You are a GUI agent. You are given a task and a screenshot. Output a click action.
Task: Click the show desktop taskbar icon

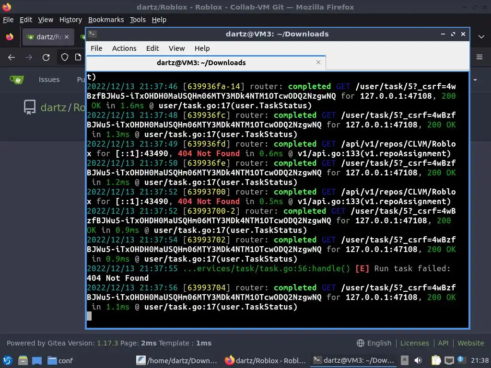click(x=36, y=360)
